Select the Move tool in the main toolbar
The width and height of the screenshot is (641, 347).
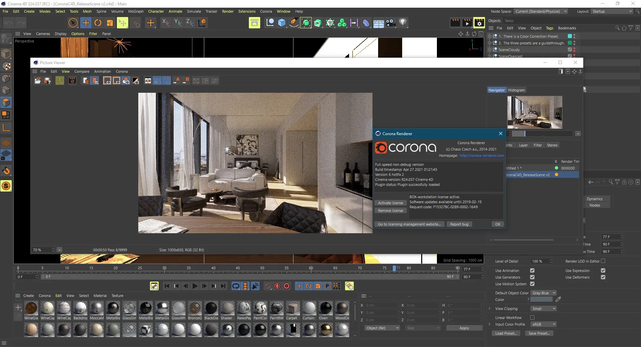[x=86, y=23]
